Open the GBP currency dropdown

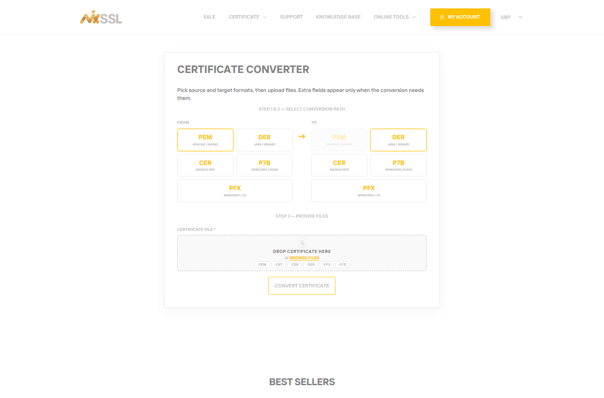coord(511,17)
